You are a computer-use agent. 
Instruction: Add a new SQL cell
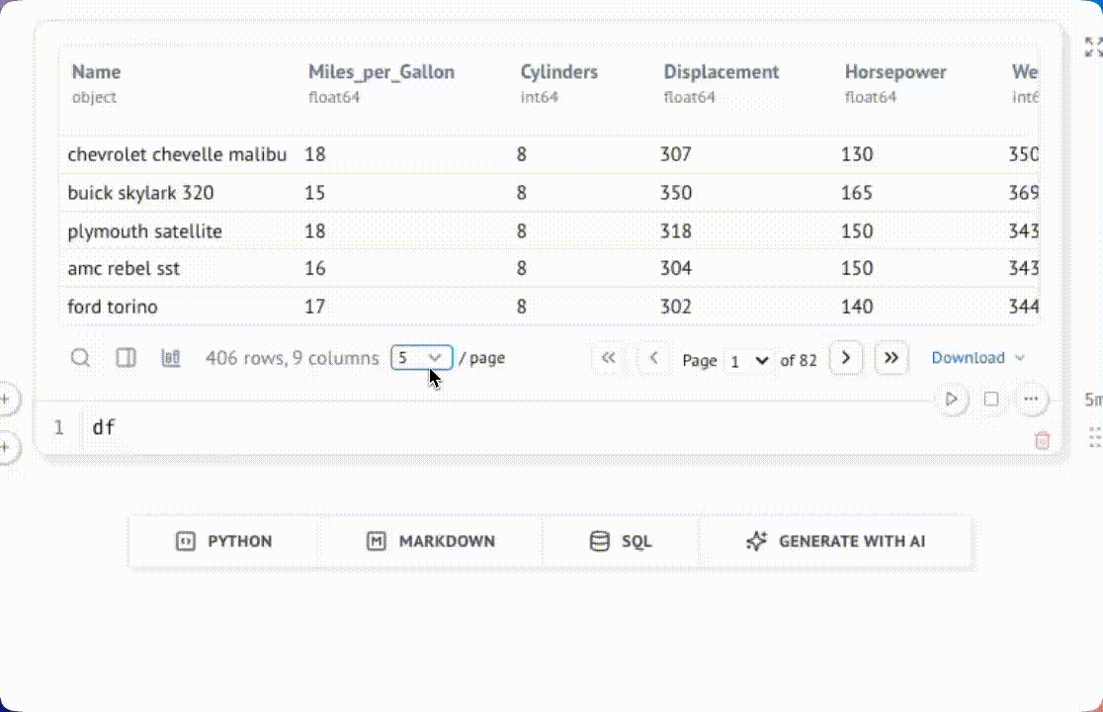pyautogui.click(x=621, y=541)
